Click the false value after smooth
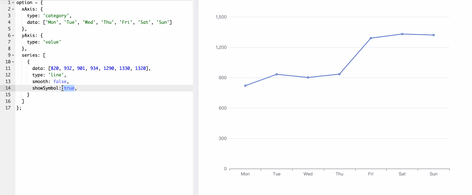 pos(60,82)
